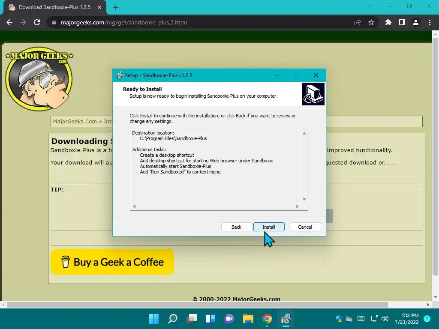
Task: Click the setup installer icon in the dialog title bar
Action: [120, 75]
